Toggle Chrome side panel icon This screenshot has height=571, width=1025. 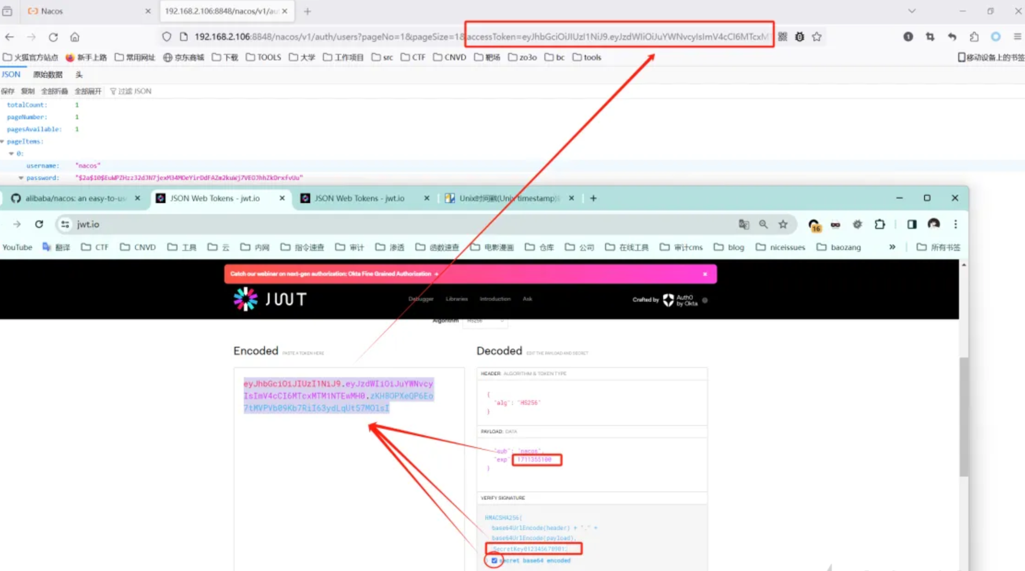click(912, 224)
